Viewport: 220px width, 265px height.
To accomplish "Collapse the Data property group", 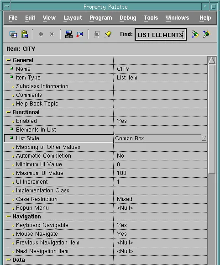I will [x=8, y=260].
